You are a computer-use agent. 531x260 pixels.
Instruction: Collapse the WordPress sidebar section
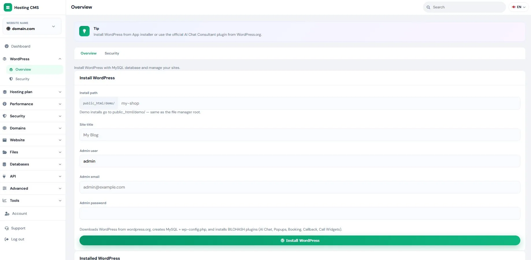click(x=60, y=59)
